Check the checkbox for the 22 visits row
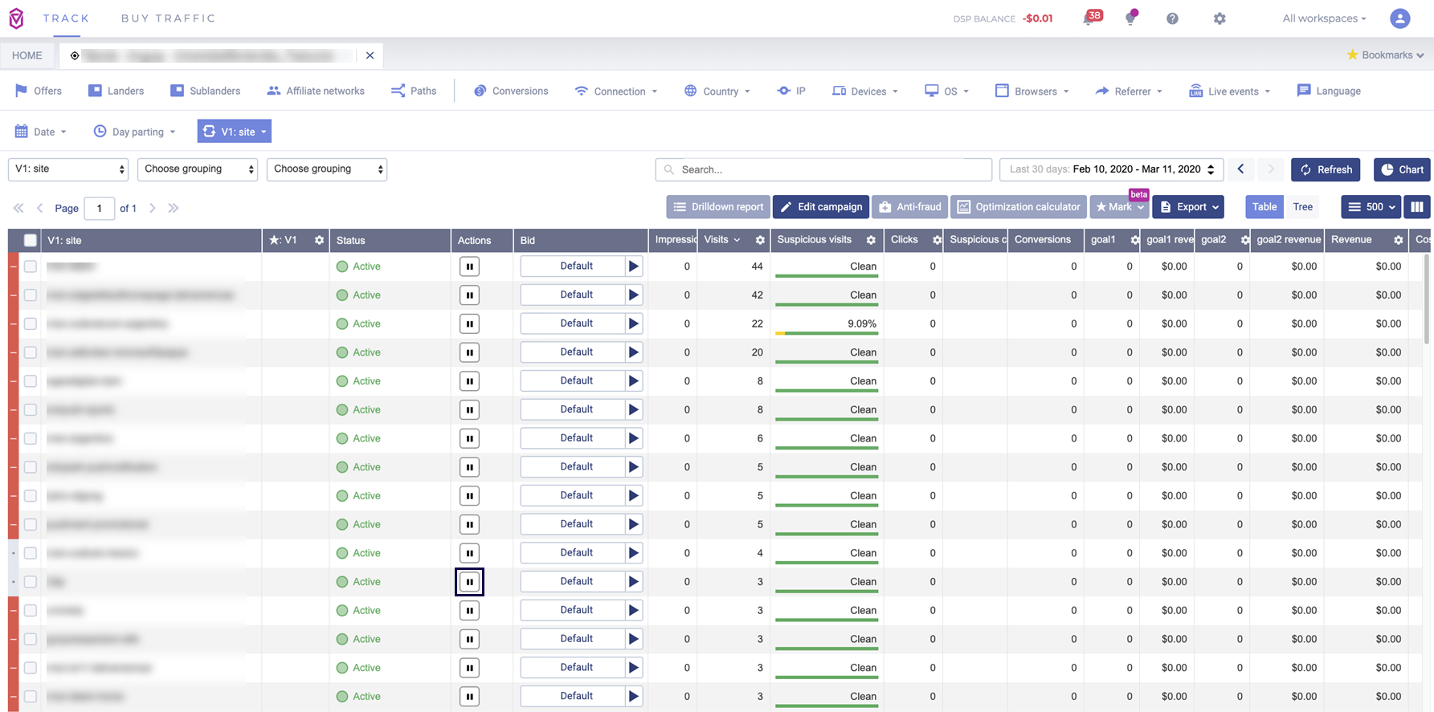1434x712 pixels. click(31, 323)
